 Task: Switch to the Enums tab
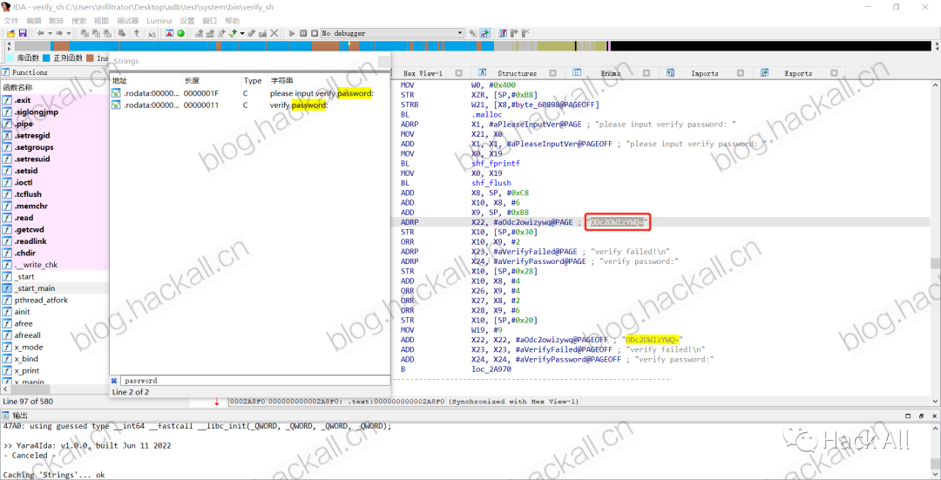pyautogui.click(x=610, y=73)
